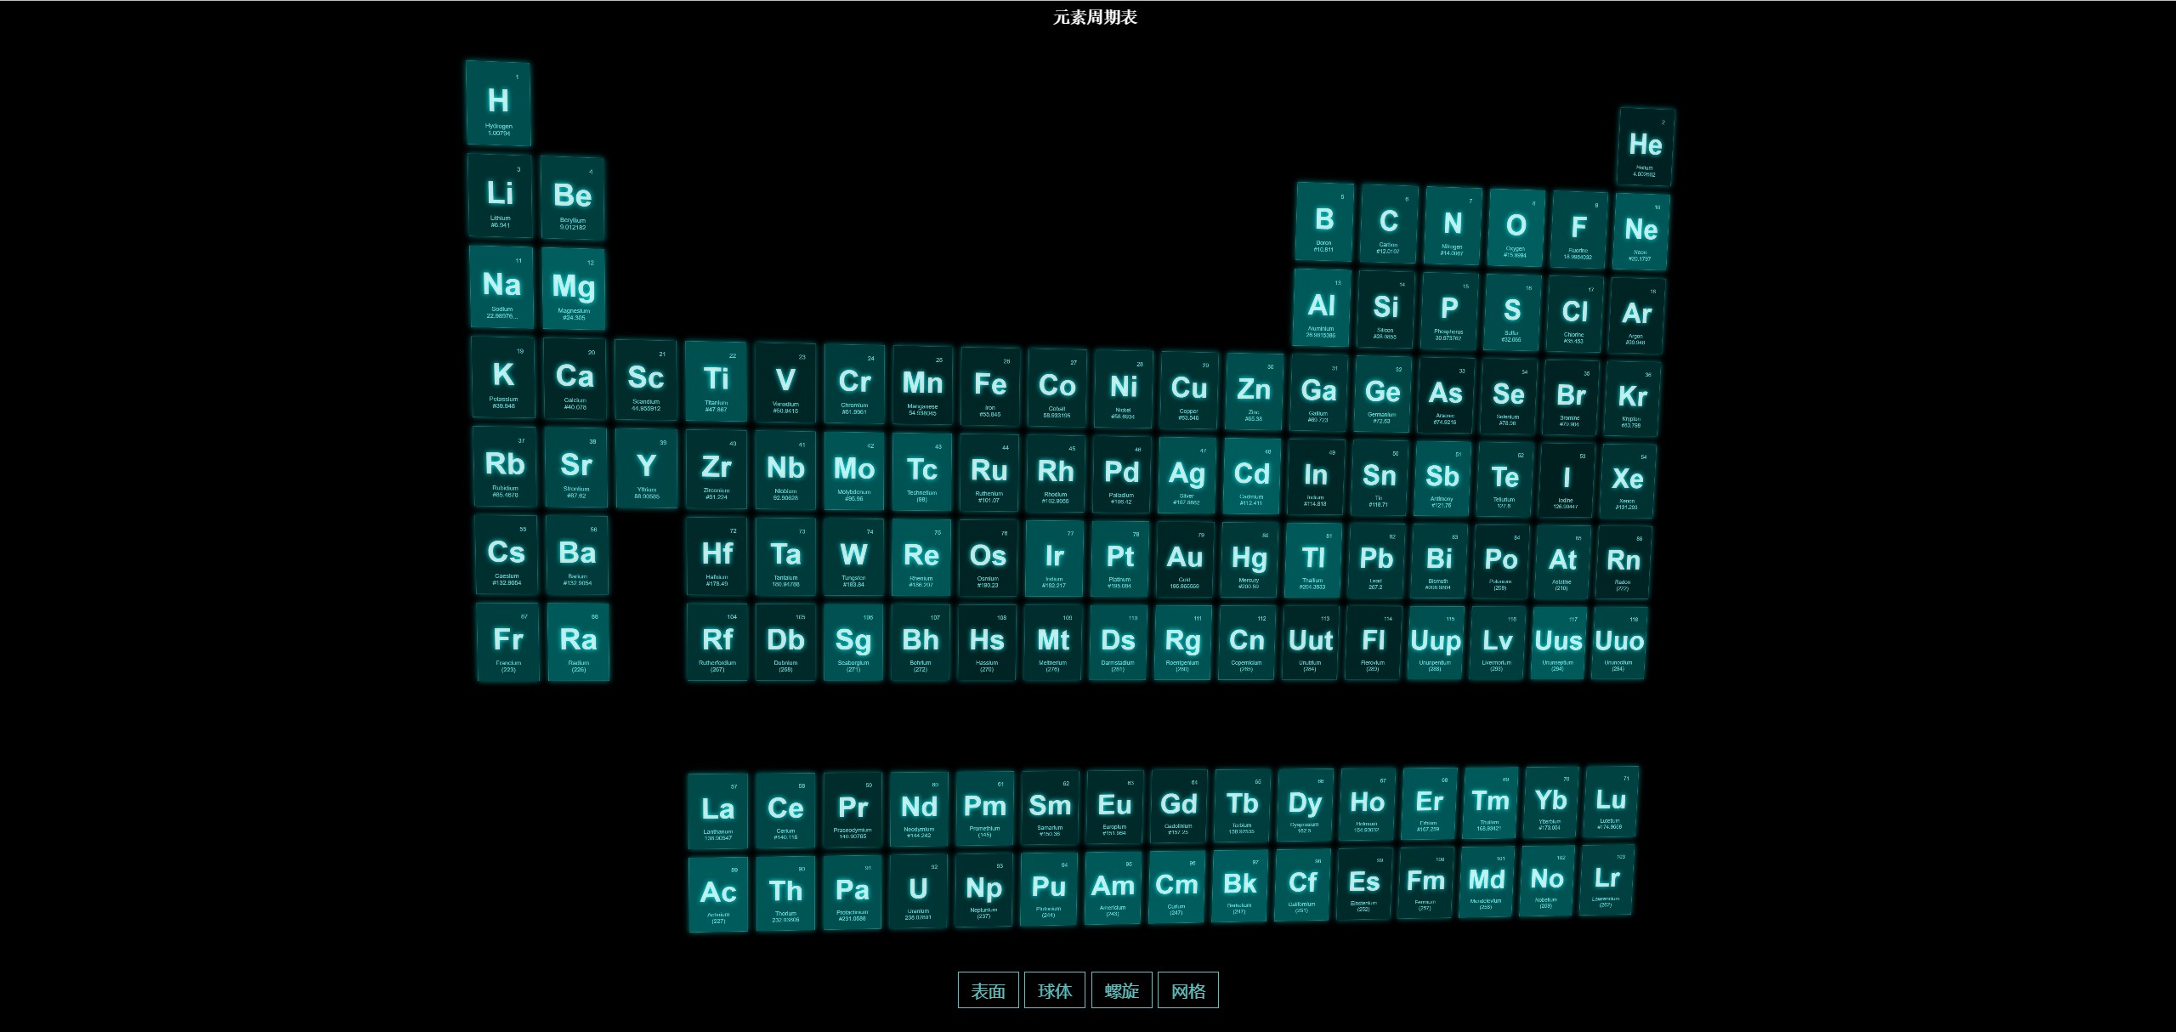Viewport: 2176px width, 1032px height.
Task: Select the Gold (Au) tile
Action: click(1184, 559)
